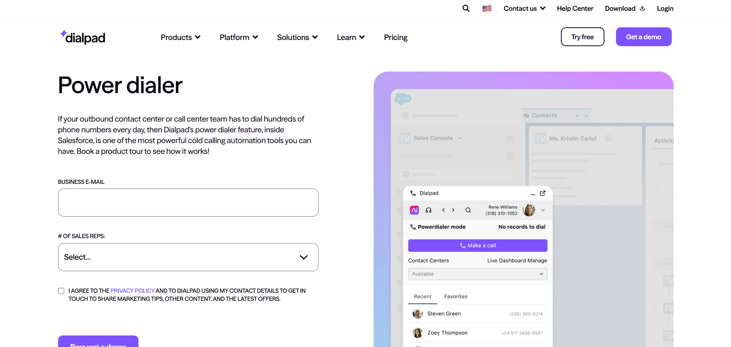Go to the Pricing page

[396, 37]
